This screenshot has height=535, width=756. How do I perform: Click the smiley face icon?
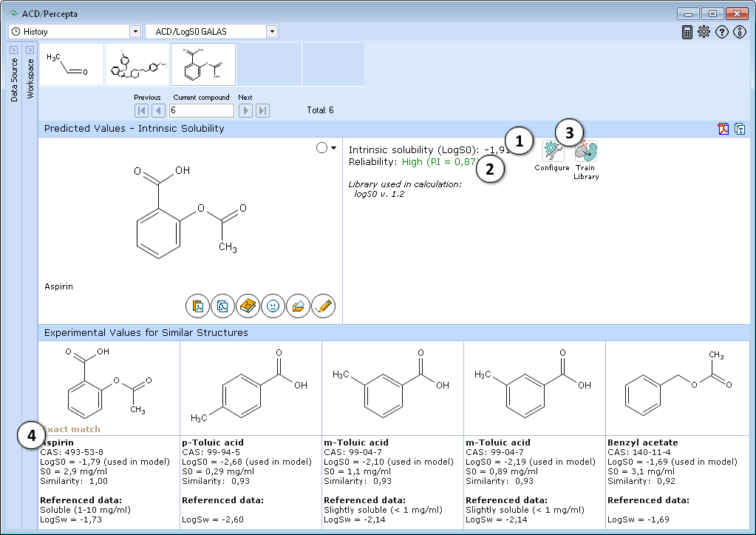tap(273, 306)
